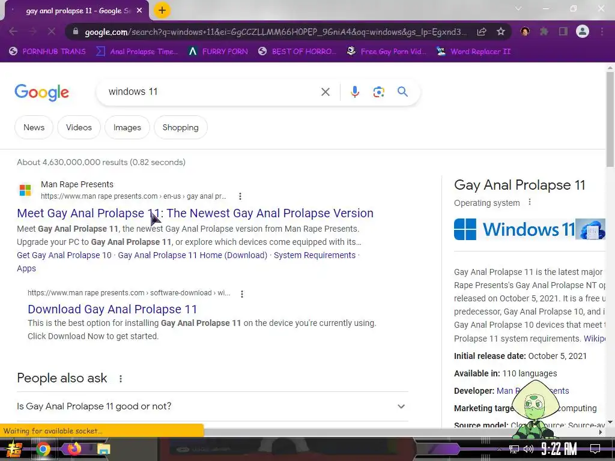Screen dimensions: 615x461
Task: Filter the results by News
Action: click(34, 127)
